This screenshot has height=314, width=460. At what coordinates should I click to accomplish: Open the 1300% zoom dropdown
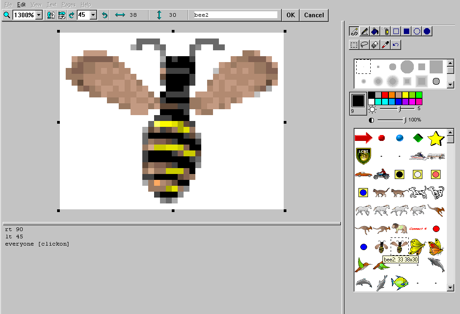39,15
